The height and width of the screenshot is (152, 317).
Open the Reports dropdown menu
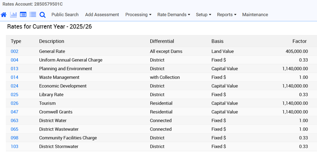[227, 15]
